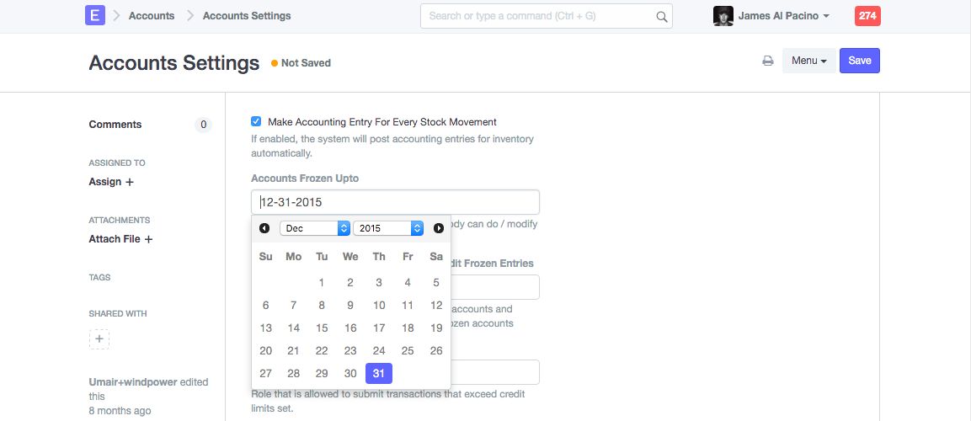Viewport: 971px width, 421px height.
Task: Click the Accounts Settings breadcrumb
Action: [247, 16]
